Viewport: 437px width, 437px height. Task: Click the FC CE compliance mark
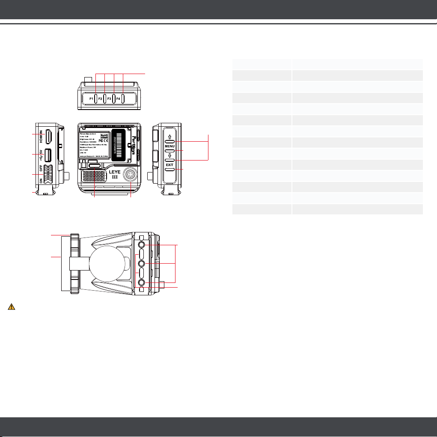coord(104,141)
